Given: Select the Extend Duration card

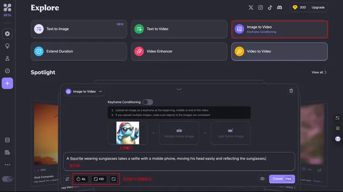Looking at the screenshot, I should pos(79,51).
